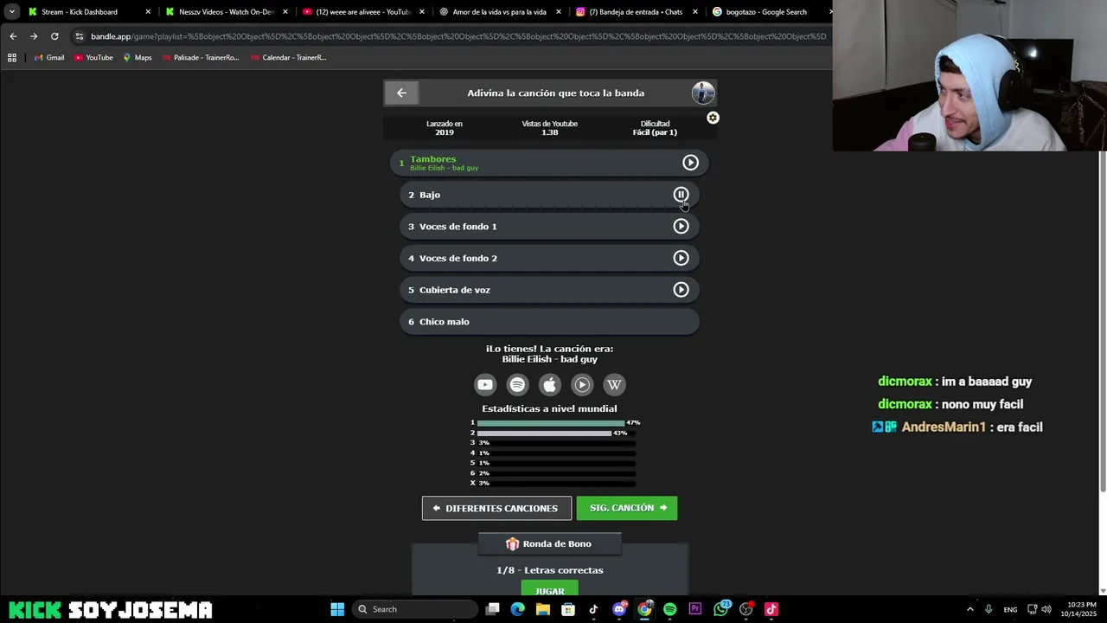Screen dimensions: 1107x623
Task: Open the browser tab search dropdown
Action: (x=11, y=12)
